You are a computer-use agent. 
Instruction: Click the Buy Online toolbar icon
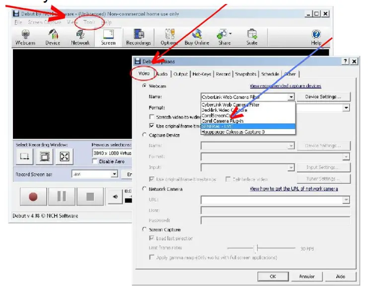[197, 37]
